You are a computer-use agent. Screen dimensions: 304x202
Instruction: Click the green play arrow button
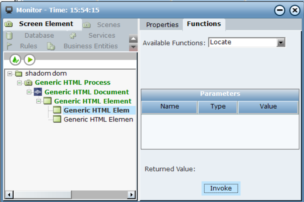[29, 60]
